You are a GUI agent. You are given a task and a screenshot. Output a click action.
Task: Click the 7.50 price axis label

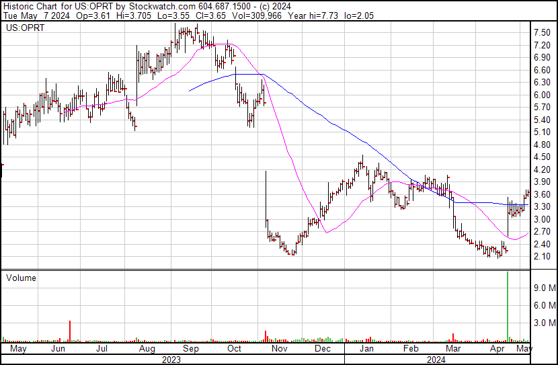point(542,33)
